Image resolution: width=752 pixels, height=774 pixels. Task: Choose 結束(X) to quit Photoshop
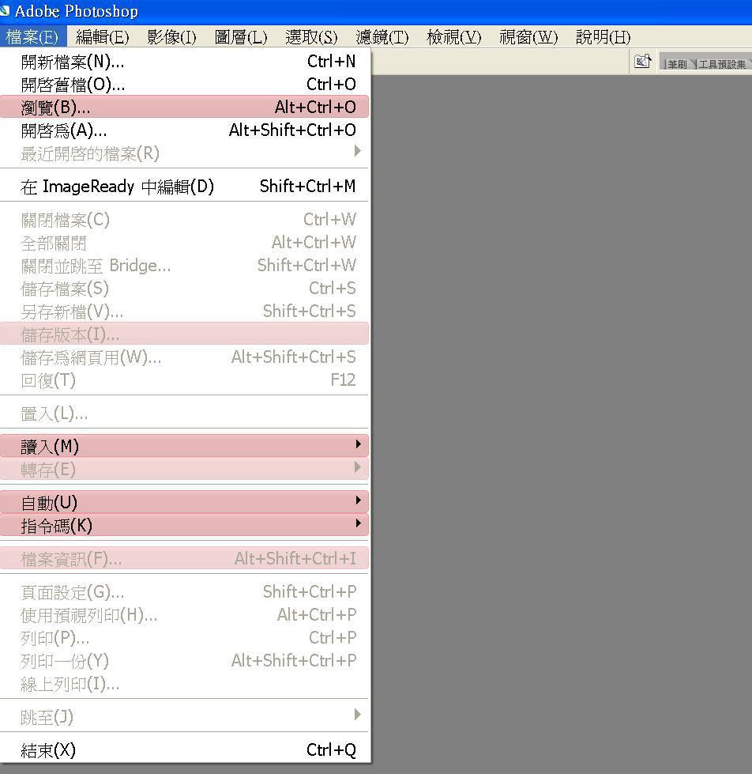point(184,749)
